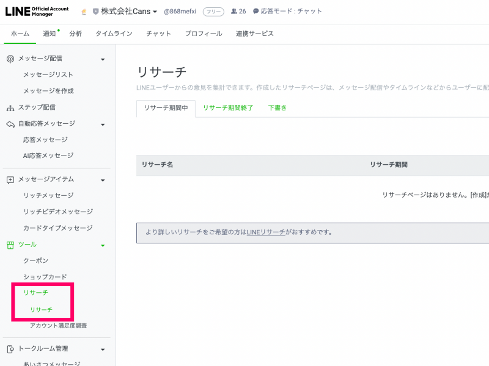The image size is (489, 366).
Task: Select アカウント満足度調査 in the sidebar
Action: [58, 326]
